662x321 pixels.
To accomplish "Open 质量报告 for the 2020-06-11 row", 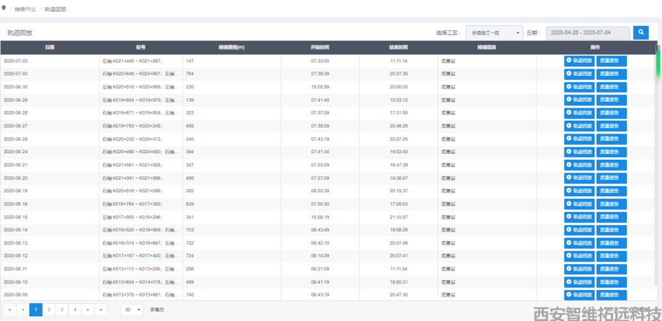I will coord(611,269).
